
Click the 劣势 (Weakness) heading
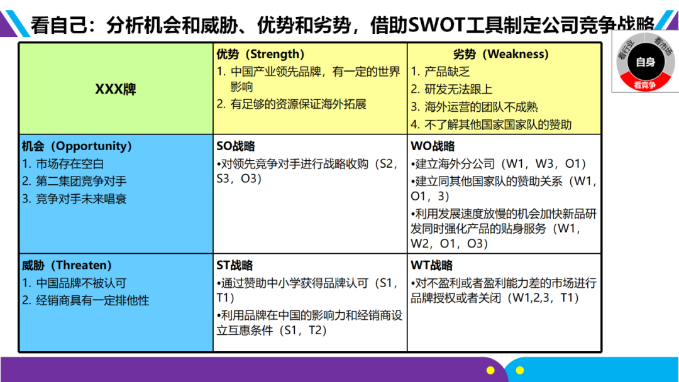(500, 54)
